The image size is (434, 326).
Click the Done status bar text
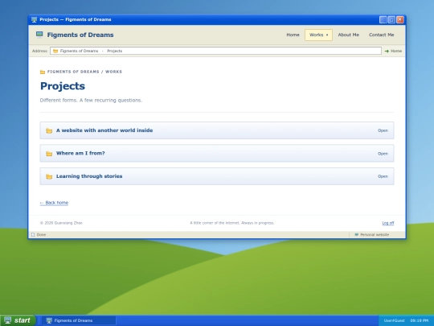tap(41, 235)
